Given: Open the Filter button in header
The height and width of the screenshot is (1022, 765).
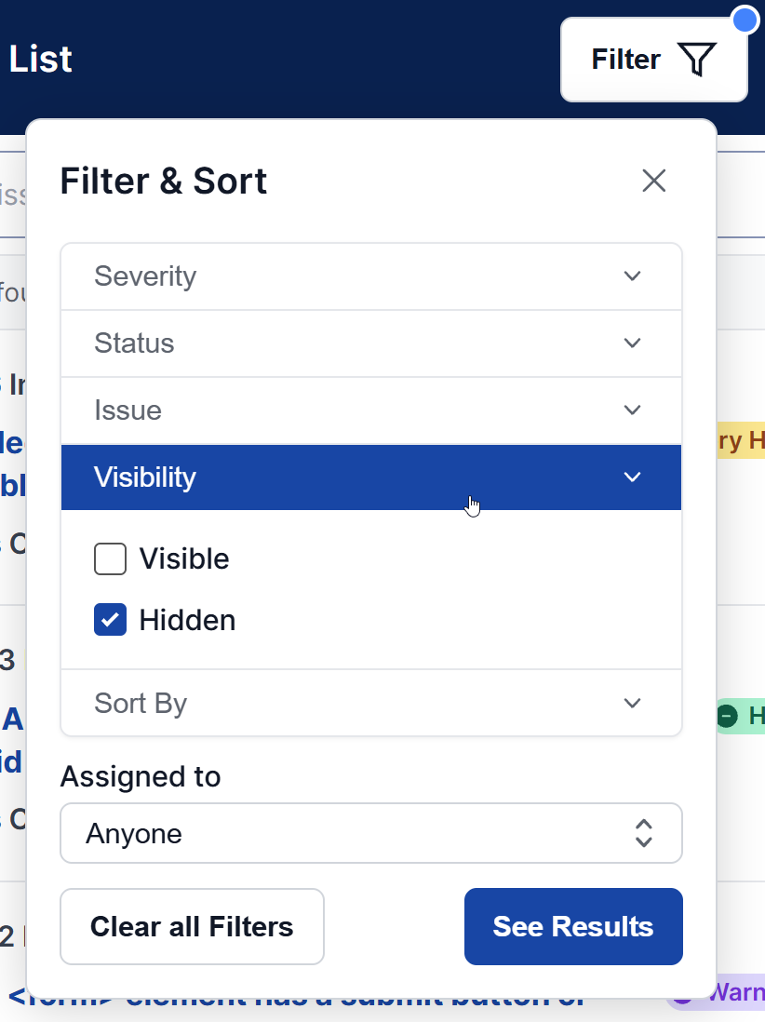Looking at the screenshot, I should pyautogui.click(x=653, y=60).
